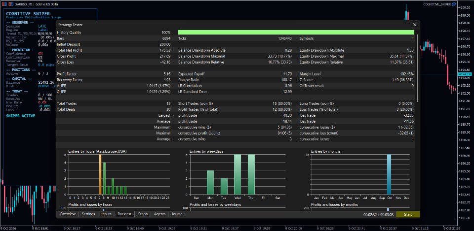Click the XAUUSD, M1 chart title text
The height and width of the screenshot is (231, 474).
(x=37, y=4)
